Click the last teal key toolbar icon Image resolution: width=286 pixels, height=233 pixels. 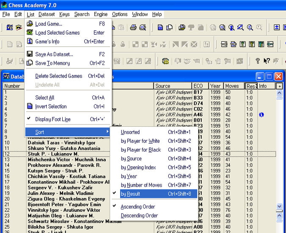tap(270, 44)
